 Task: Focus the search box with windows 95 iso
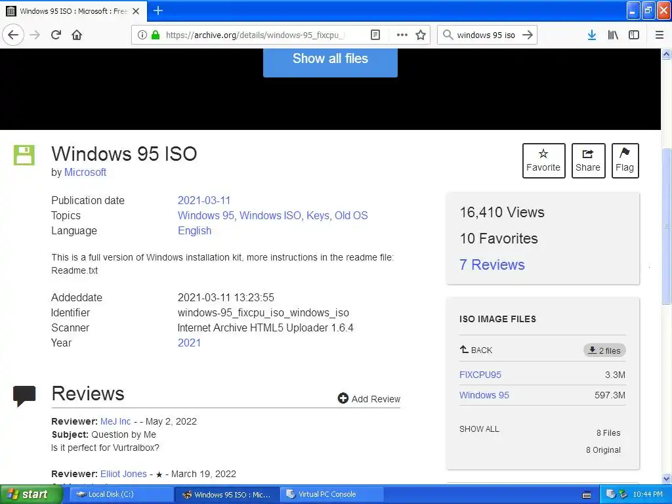pos(486,35)
